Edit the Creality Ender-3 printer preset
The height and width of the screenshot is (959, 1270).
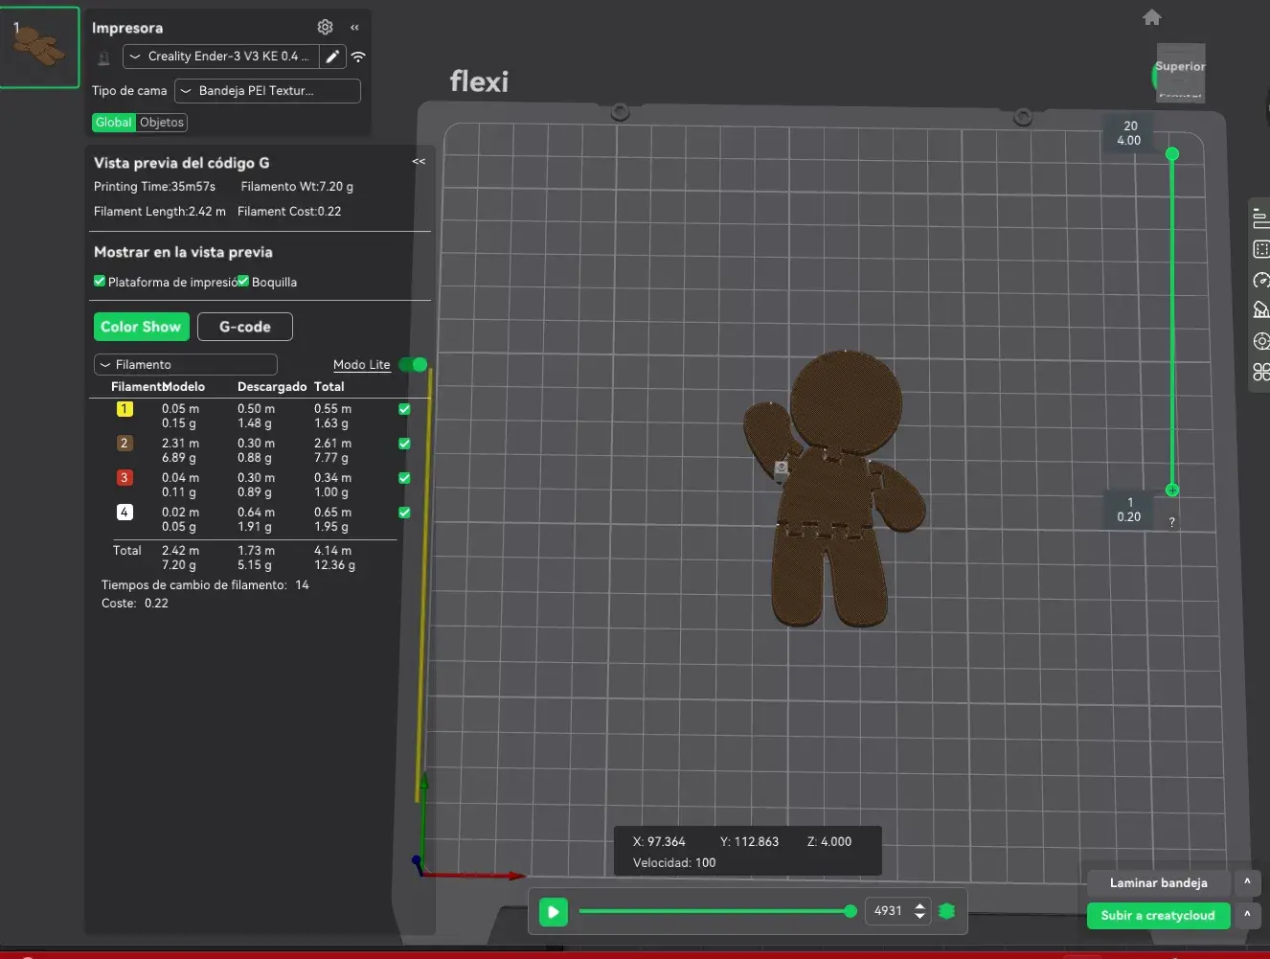coord(331,57)
